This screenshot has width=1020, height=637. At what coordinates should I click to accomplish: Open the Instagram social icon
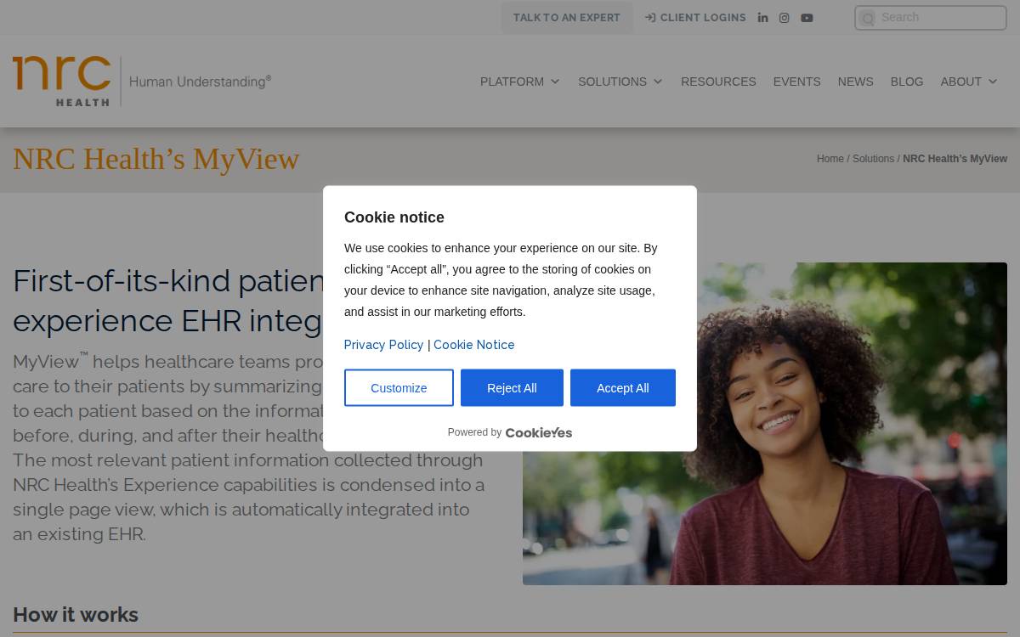(x=785, y=18)
